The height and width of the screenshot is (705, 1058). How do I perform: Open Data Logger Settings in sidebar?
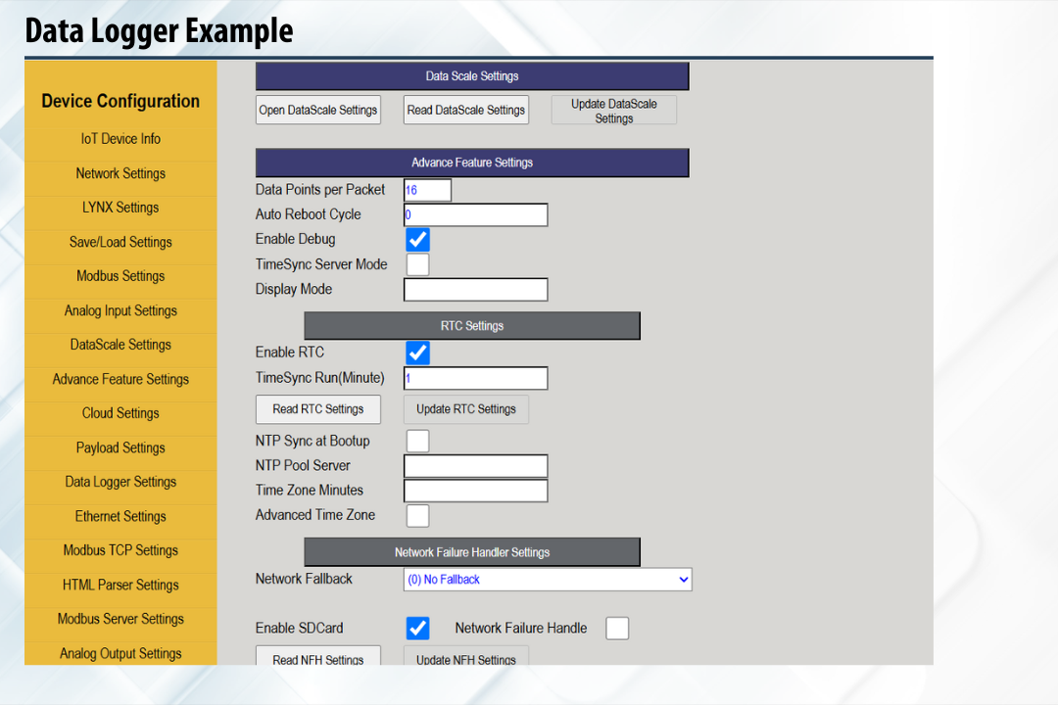pos(120,482)
